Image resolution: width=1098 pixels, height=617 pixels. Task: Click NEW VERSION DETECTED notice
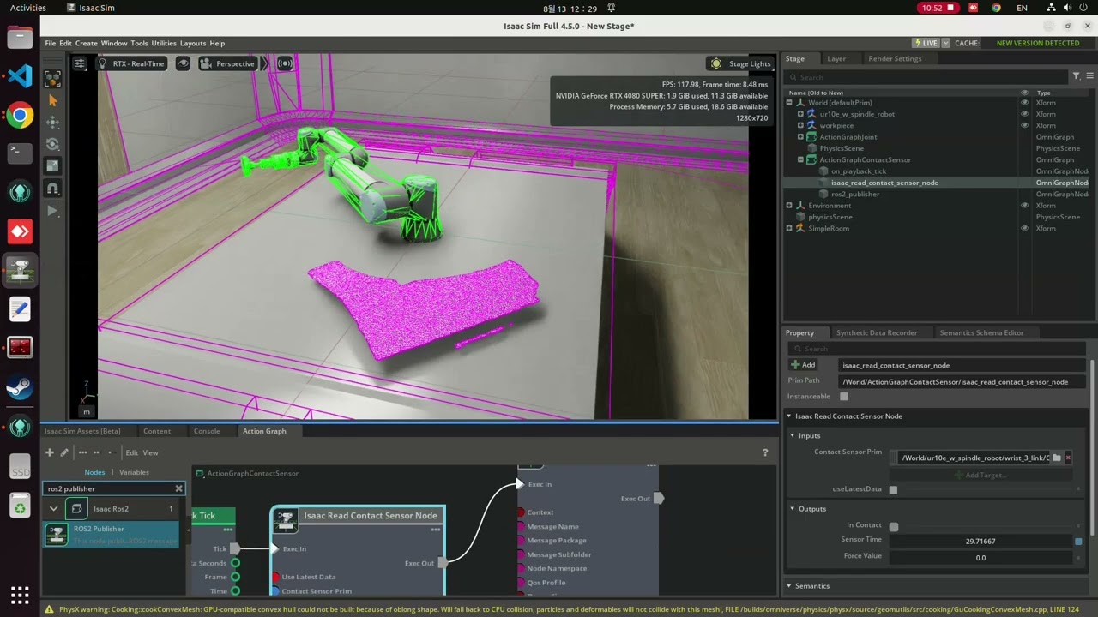[1038, 43]
